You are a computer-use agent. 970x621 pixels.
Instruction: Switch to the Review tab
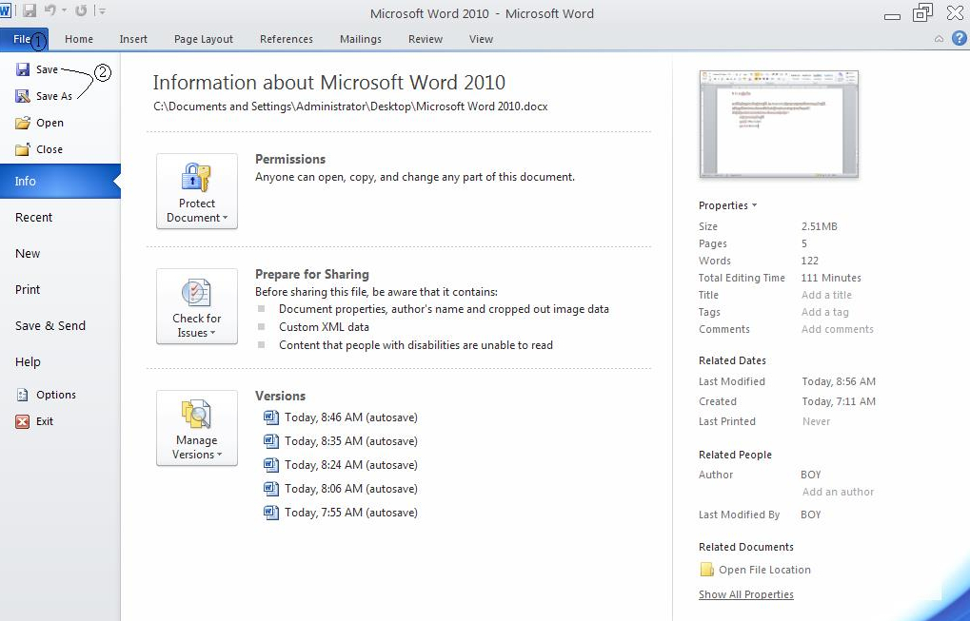click(x=426, y=39)
